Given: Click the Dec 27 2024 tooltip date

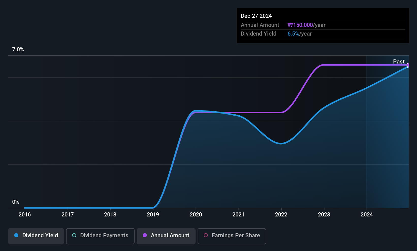Looking at the screenshot, I should pos(256,16).
